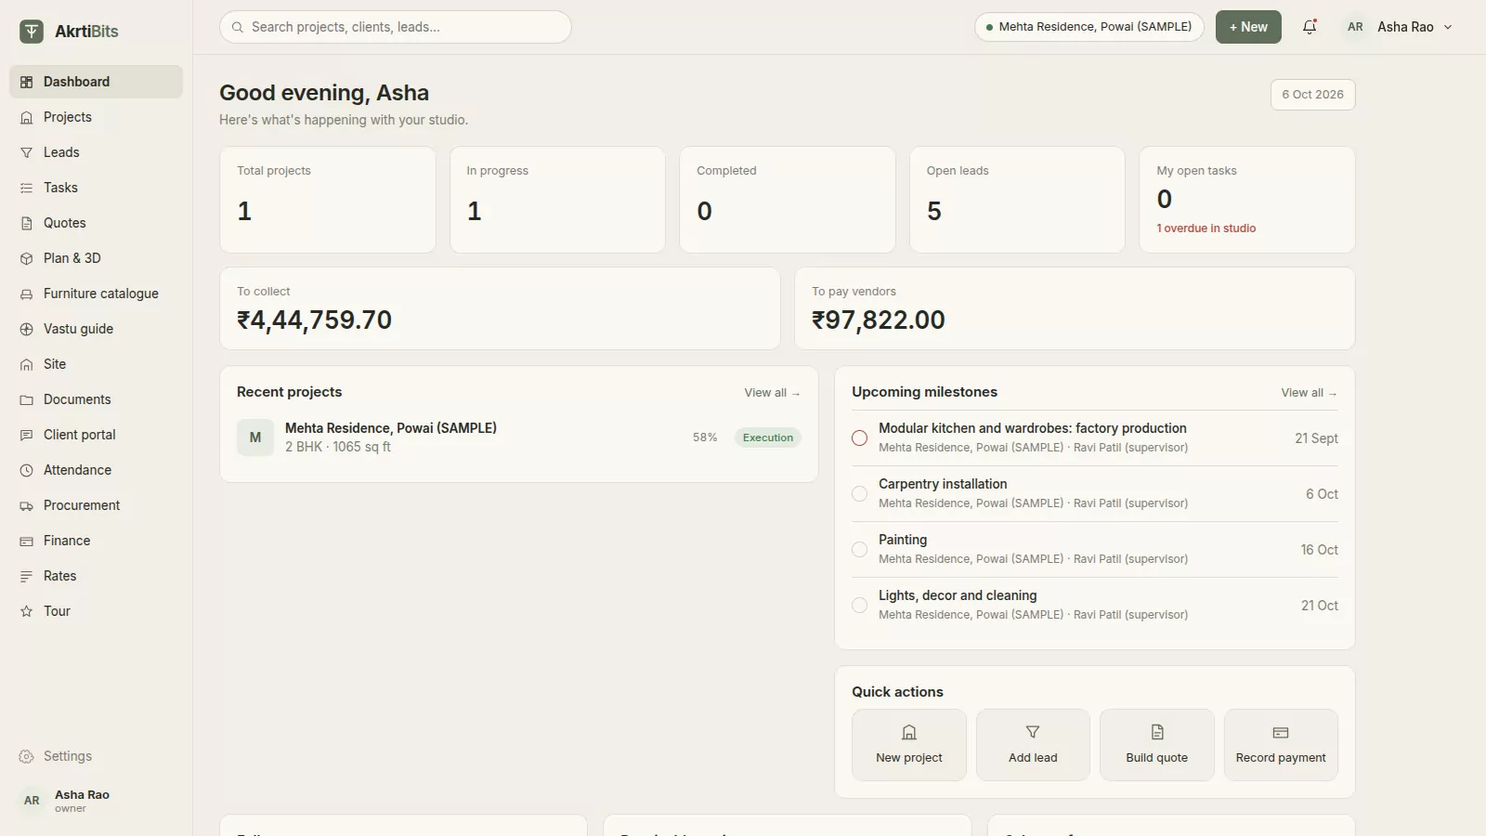Click the AR avatar in top bar
Viewport: 1486px width, 836px height.
click(1355, 27)
